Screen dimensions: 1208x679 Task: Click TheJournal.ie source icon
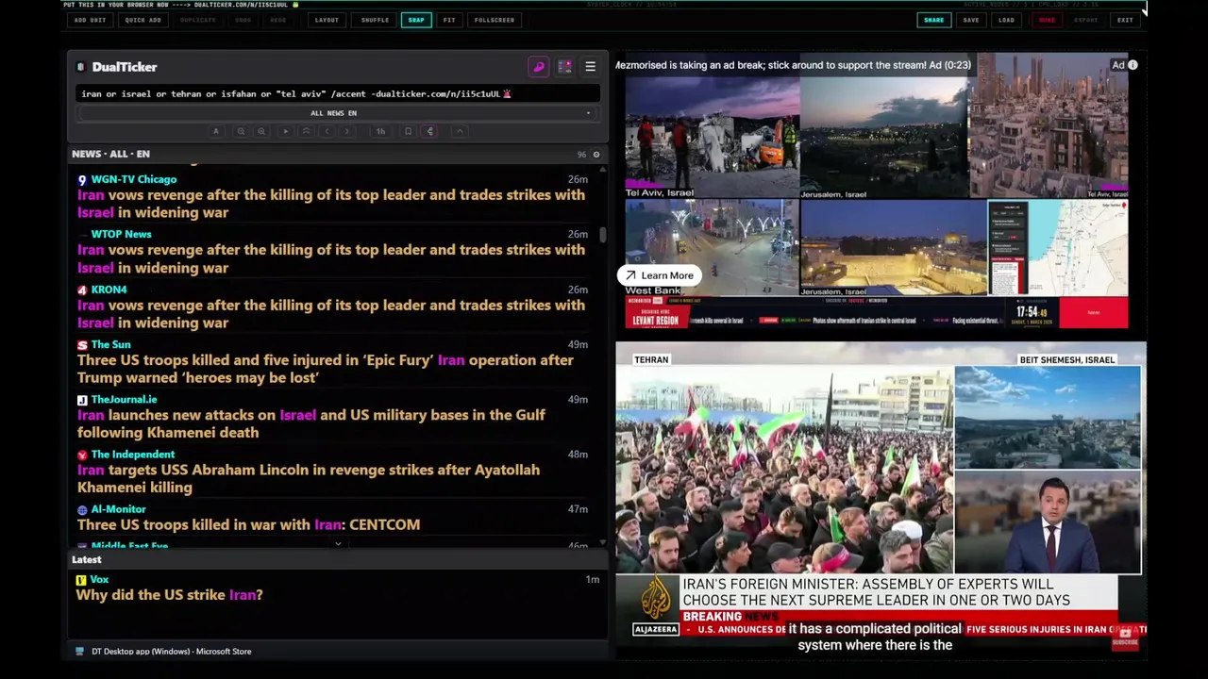[x=82, y=400]
